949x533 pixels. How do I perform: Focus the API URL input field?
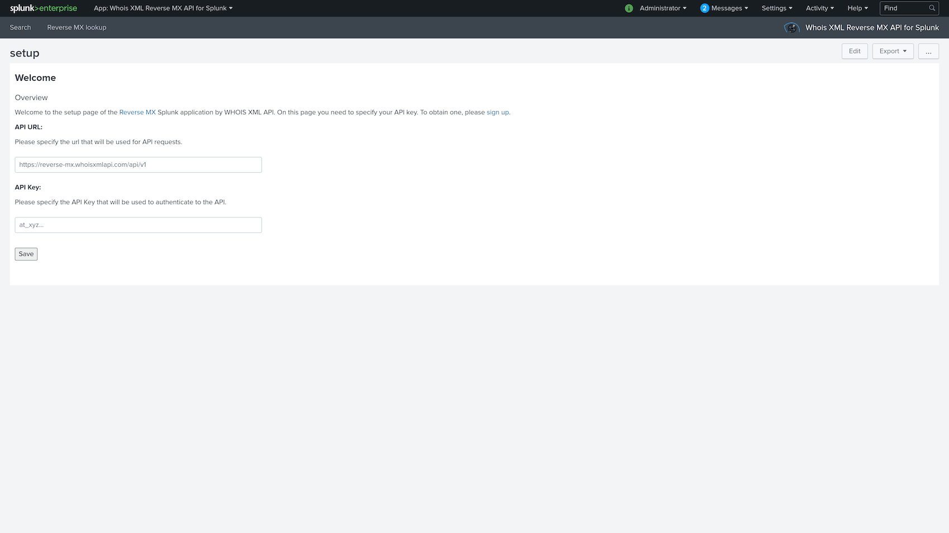click(x=138, y=164)
